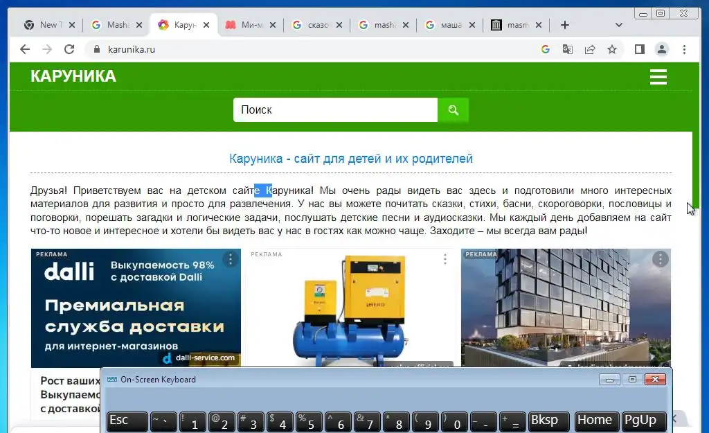This screenshot has height=433, width=709.
Task: Close the Ми-м tab
Action: click(273, 25)
